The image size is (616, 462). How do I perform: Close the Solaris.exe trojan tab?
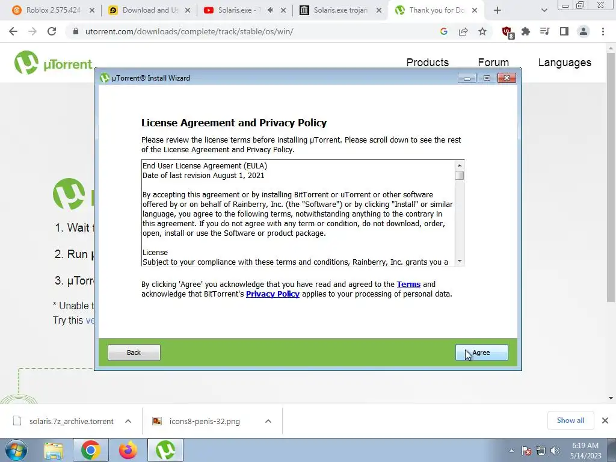(379, 10)
